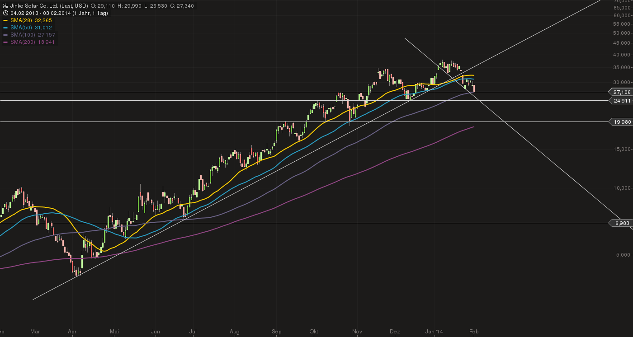Click the '5,000' price axis label
633x337 pixels.
(x=624, y=255)
